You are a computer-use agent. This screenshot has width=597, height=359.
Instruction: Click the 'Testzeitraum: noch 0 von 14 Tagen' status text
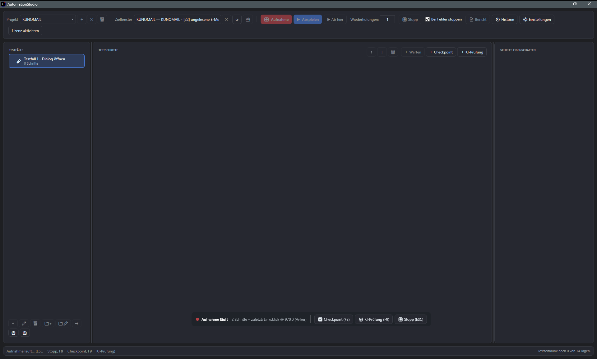pyautogui.click(x=564, y=351)
